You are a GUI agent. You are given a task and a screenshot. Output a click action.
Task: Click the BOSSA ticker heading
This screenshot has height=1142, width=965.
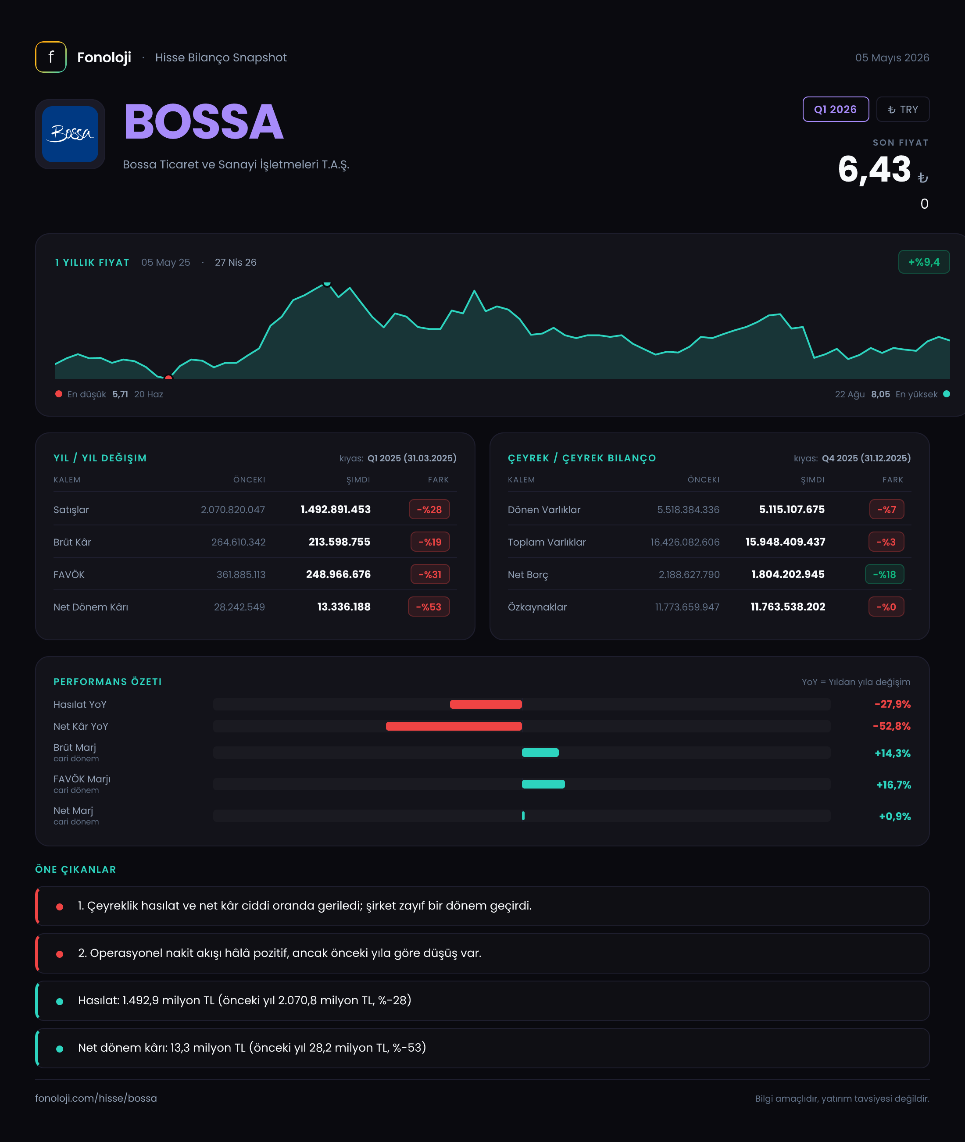(204, 121)
